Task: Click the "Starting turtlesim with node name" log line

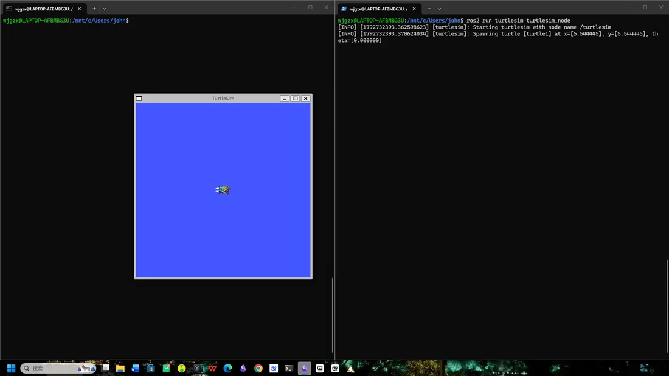Action: pyautogui.click(x=474, y=27)
